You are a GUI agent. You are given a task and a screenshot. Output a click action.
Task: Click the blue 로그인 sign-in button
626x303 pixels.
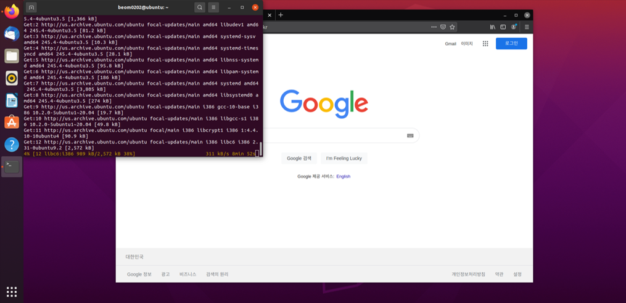tap(511, 44)
